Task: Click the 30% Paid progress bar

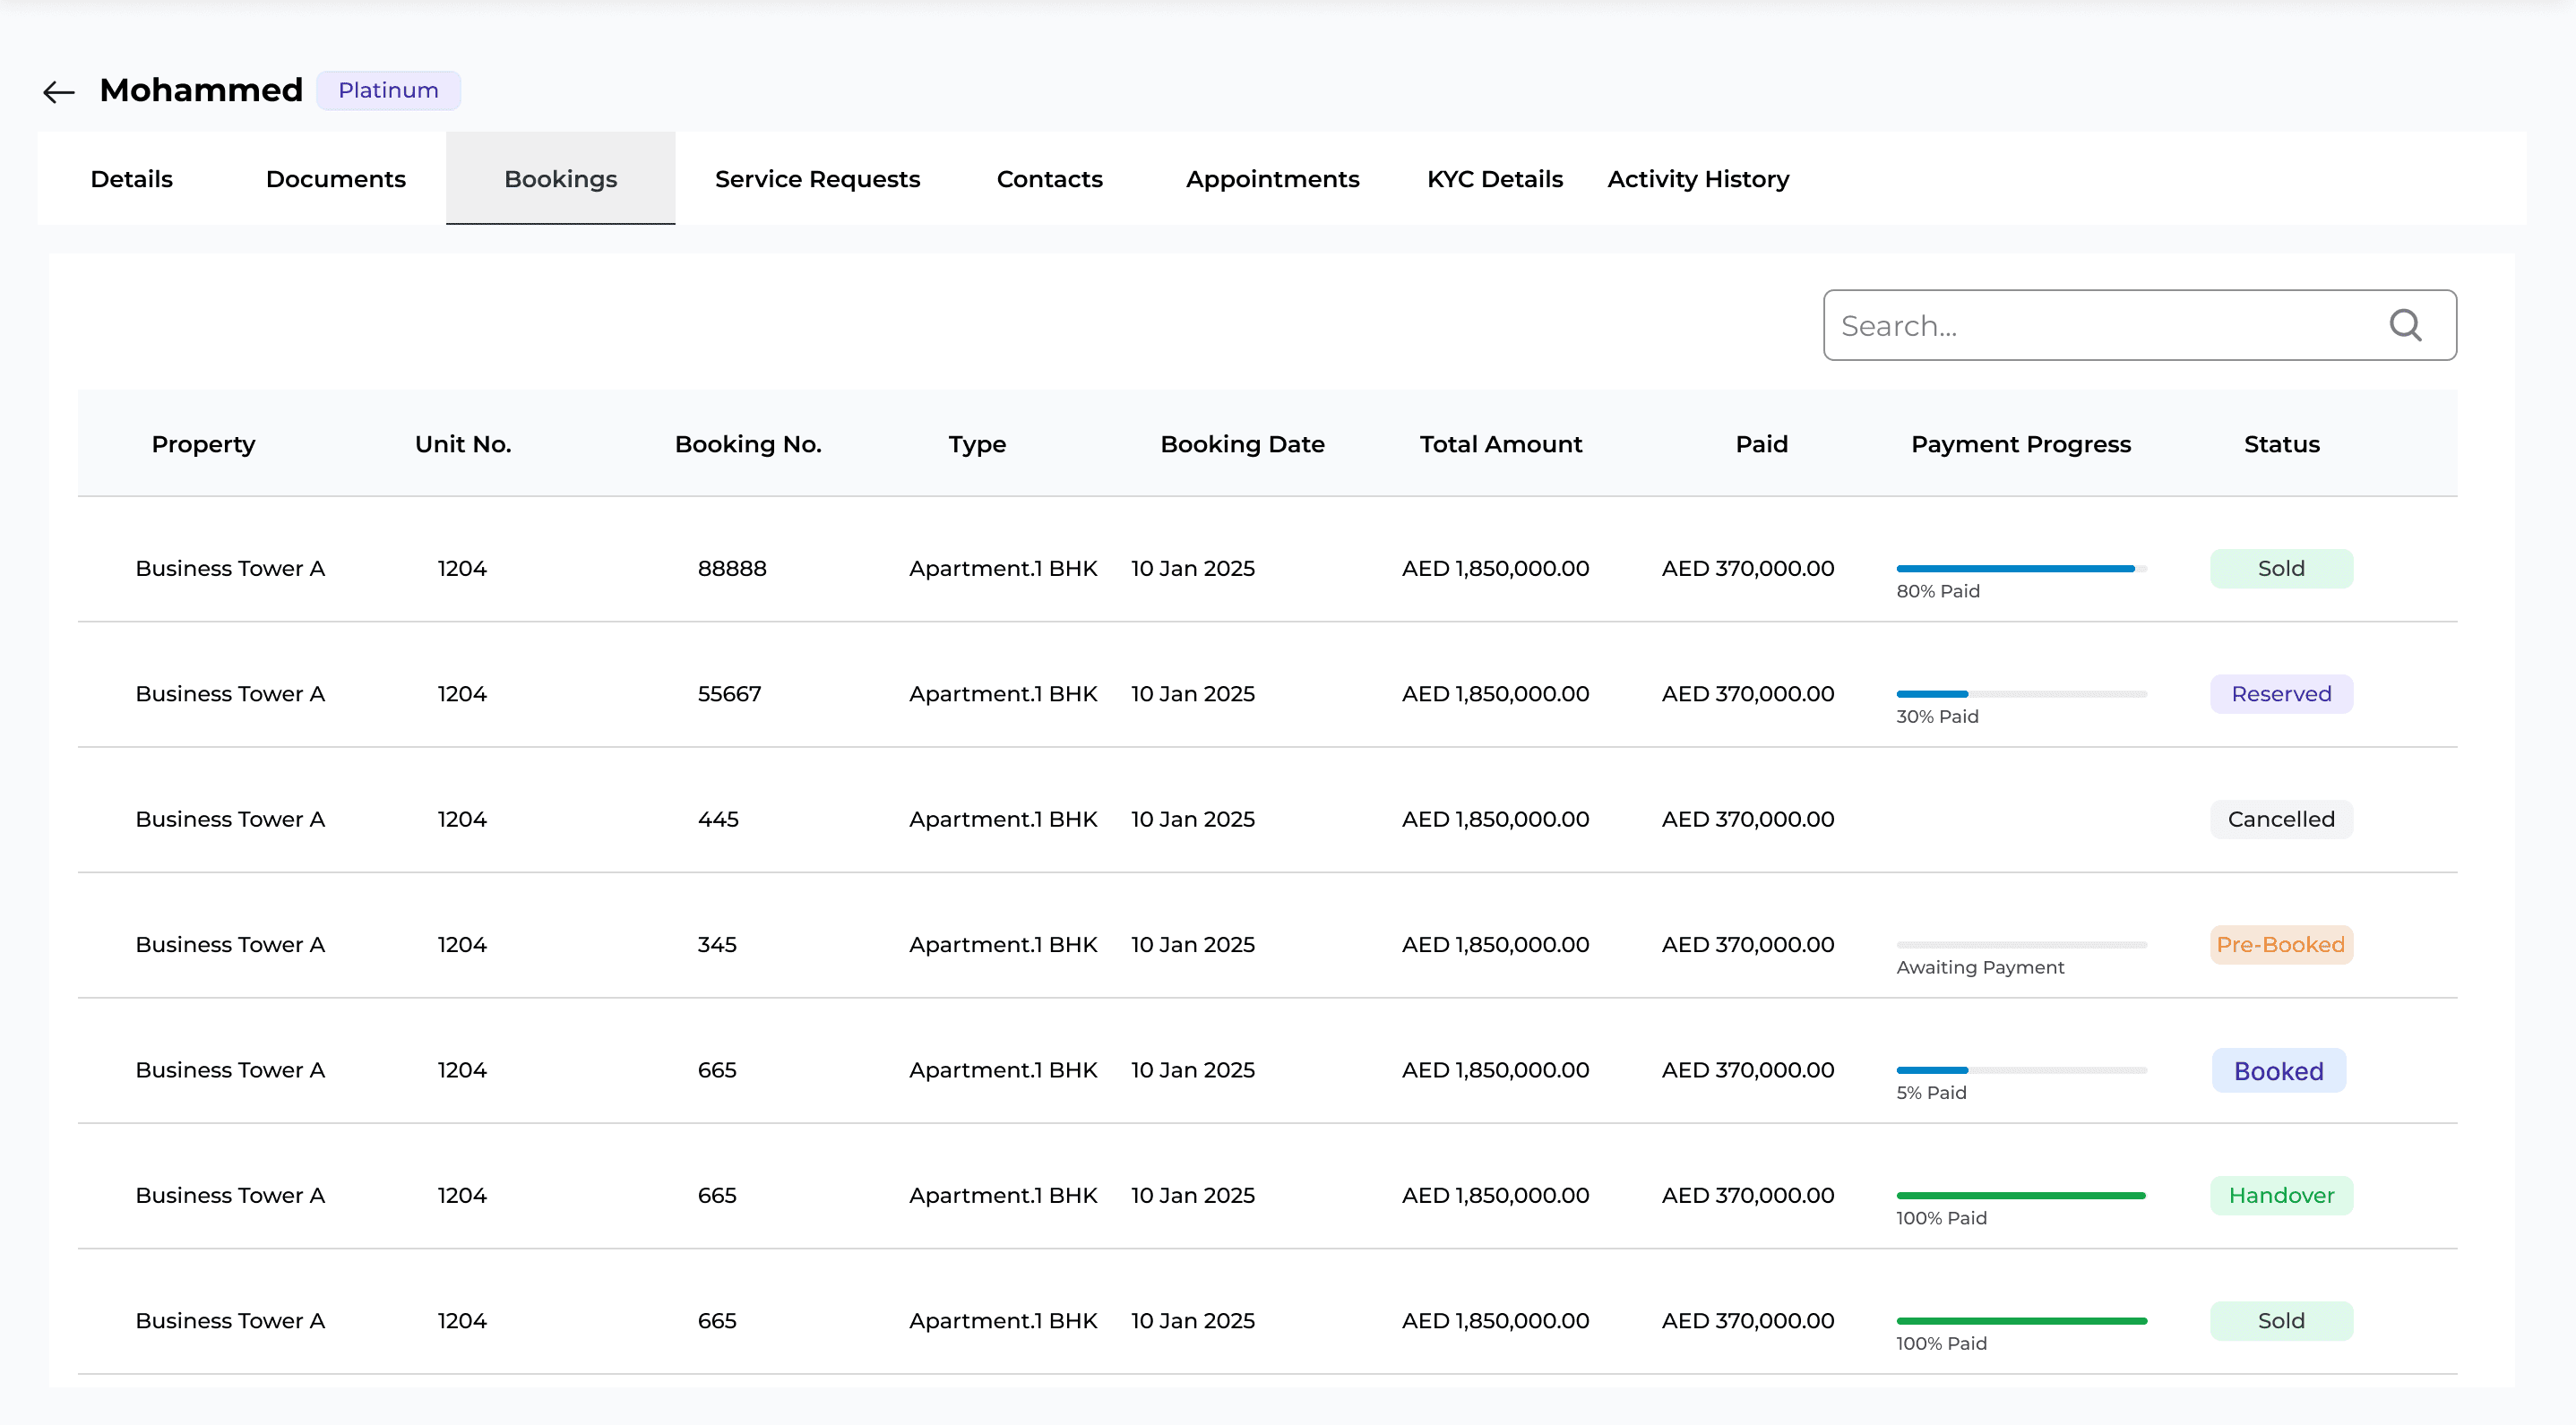Action: (2022, 693)
